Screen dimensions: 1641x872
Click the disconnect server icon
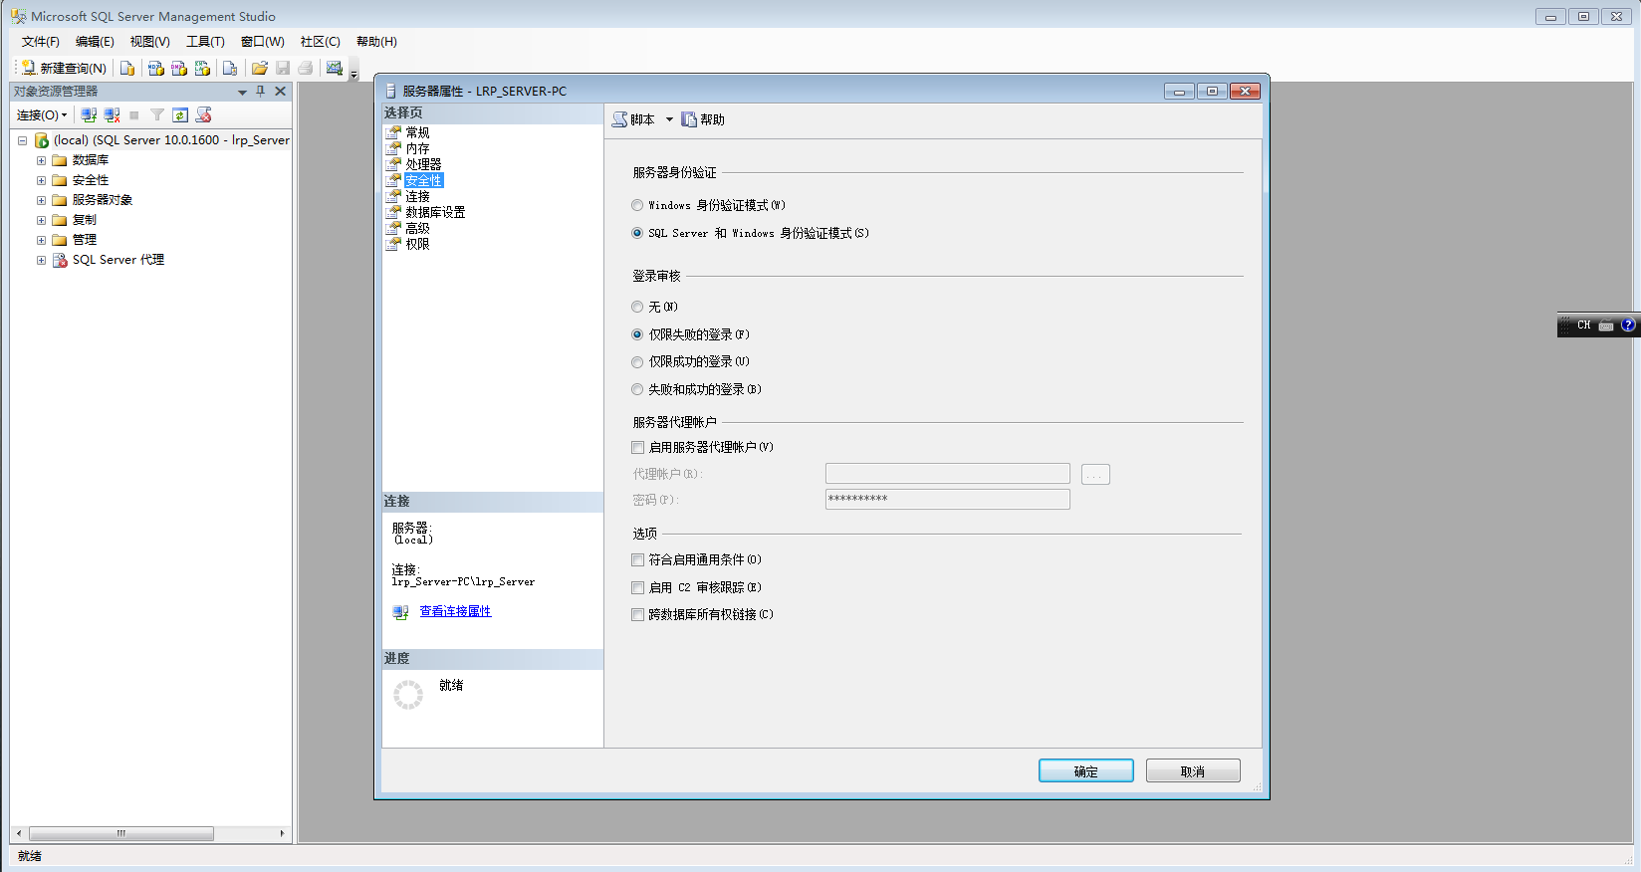(x=112, y=115)
